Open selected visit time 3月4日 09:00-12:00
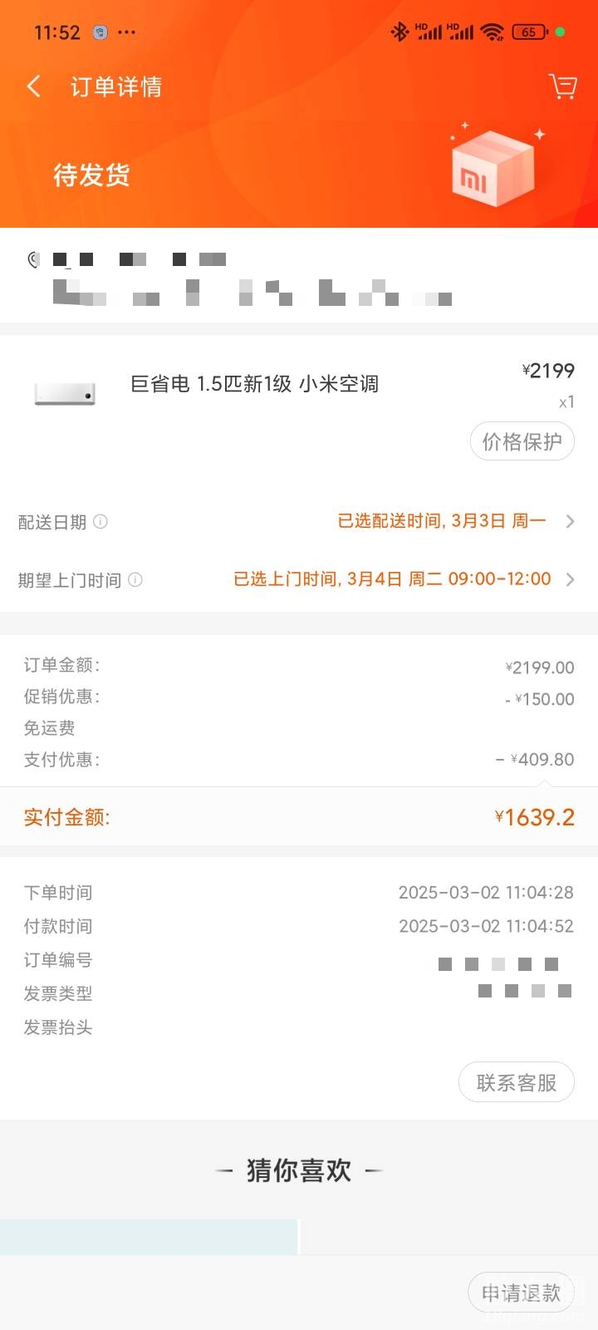 coord(392,579)
